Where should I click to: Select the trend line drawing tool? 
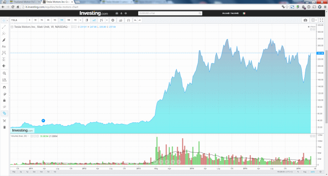[x=4, y=27]
